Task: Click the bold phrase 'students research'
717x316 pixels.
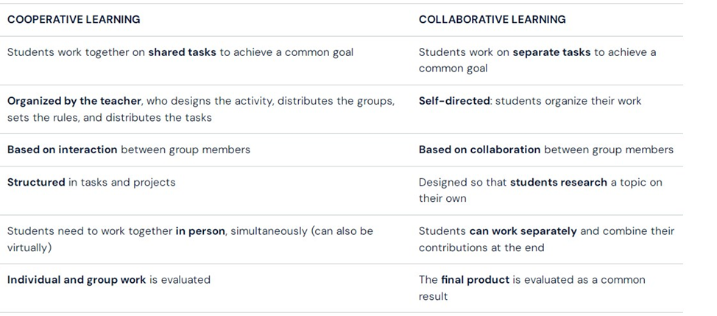Action: [x=558, y=183]
